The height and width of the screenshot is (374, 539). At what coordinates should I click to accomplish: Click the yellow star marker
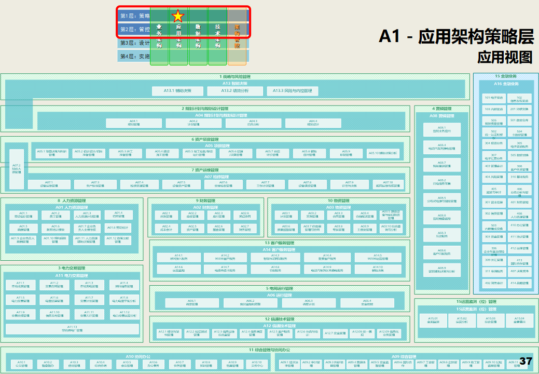[178, 16]
